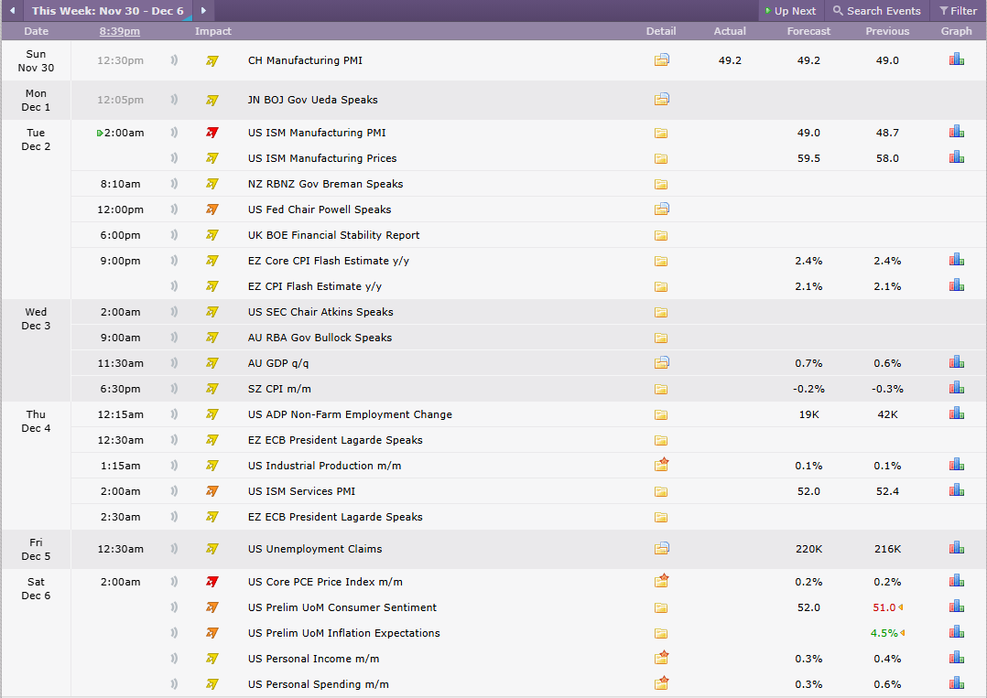
Task: Open graph for CH Manufacturing PMI
Action: coord(956,59)
